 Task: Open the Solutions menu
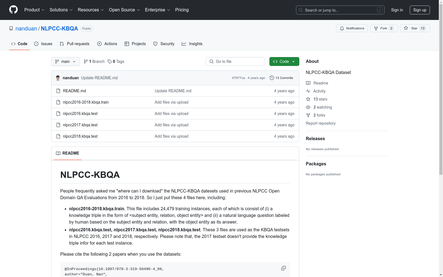point(61,10)
